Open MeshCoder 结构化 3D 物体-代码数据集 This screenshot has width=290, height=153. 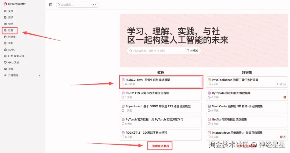click(x=247, y=108)
